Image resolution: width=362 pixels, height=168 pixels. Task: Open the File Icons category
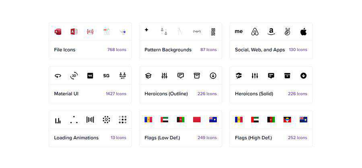pyautogui.click(x=65, y=50)
